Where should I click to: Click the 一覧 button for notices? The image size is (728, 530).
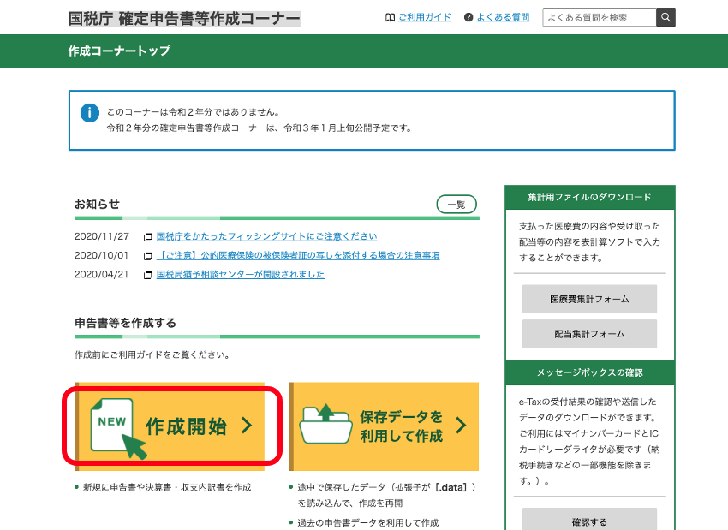pyautogui.click(x=456, y=205)
